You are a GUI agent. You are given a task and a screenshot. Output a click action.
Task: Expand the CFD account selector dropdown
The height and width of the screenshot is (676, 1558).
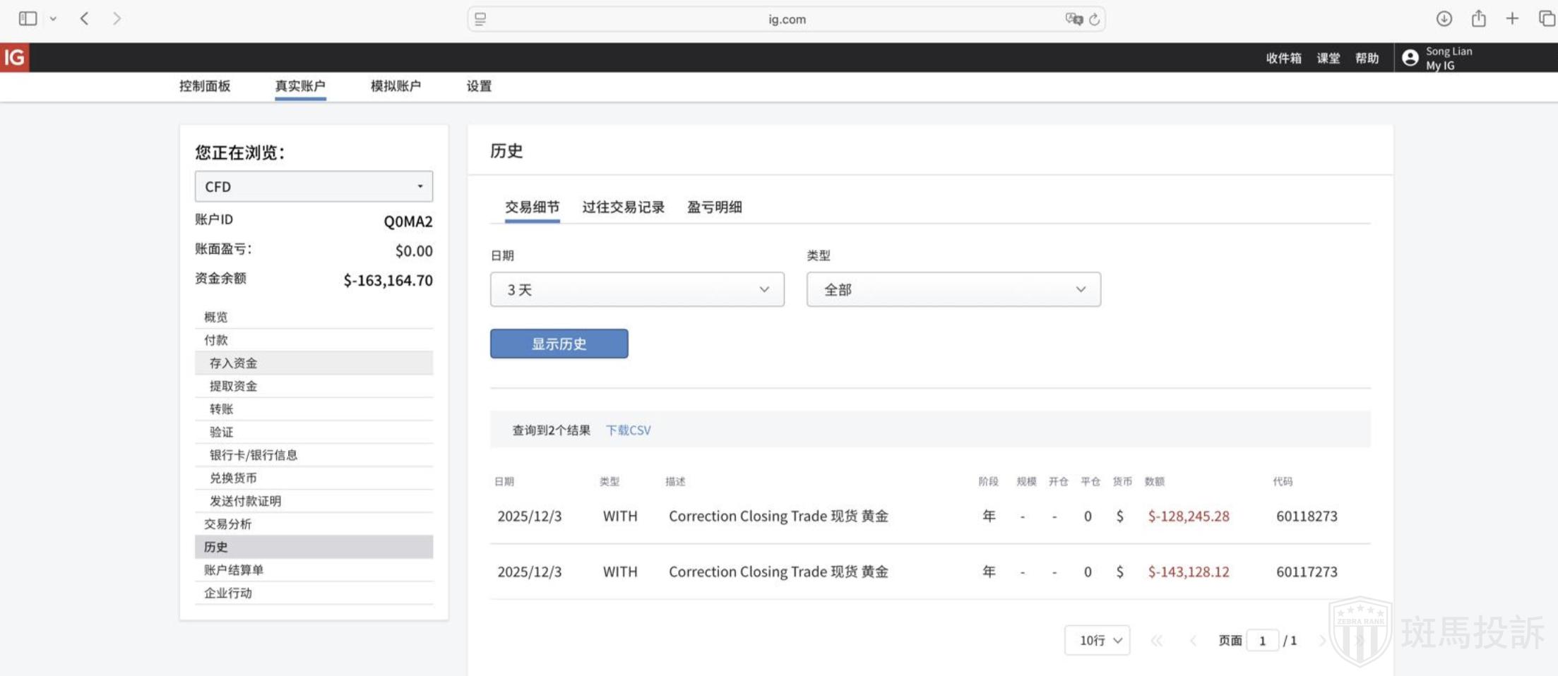click(x=314, y=186)
